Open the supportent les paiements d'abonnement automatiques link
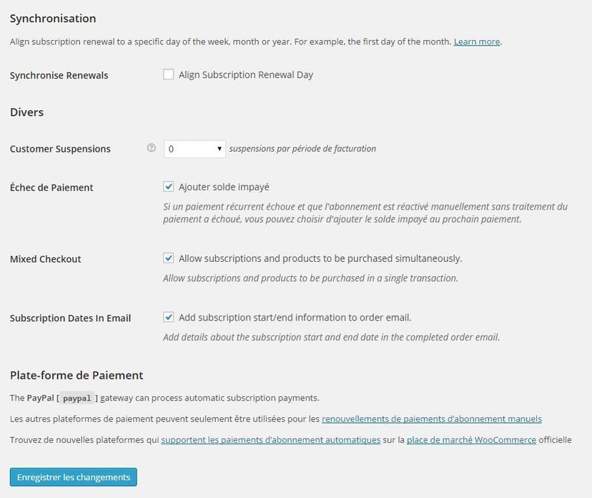Screen dimensions: 592x498 coord(270,440)
